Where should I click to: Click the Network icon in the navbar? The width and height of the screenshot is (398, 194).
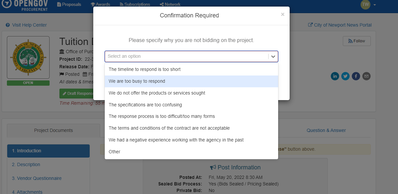pyautogui.click(x=161, y=4)
